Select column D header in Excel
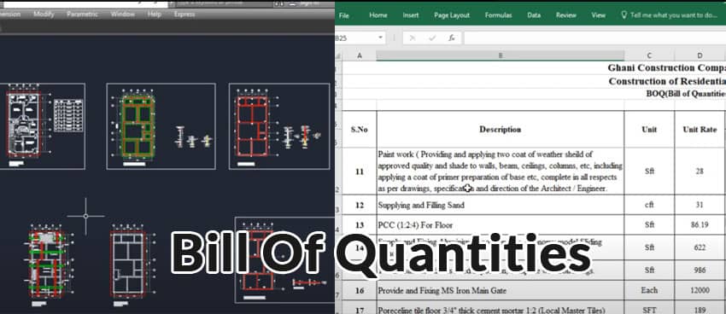Image resolution: width=726 pixels, height=314 pixels. coord(700,55)
